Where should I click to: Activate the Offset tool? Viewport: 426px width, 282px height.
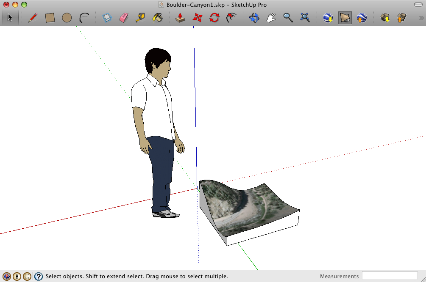(231, 18)
